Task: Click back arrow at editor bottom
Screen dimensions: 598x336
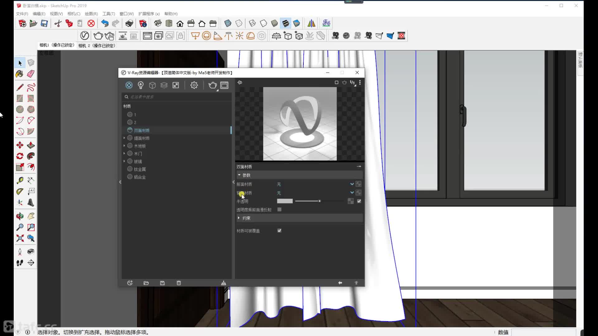Action: click(340, 283)
